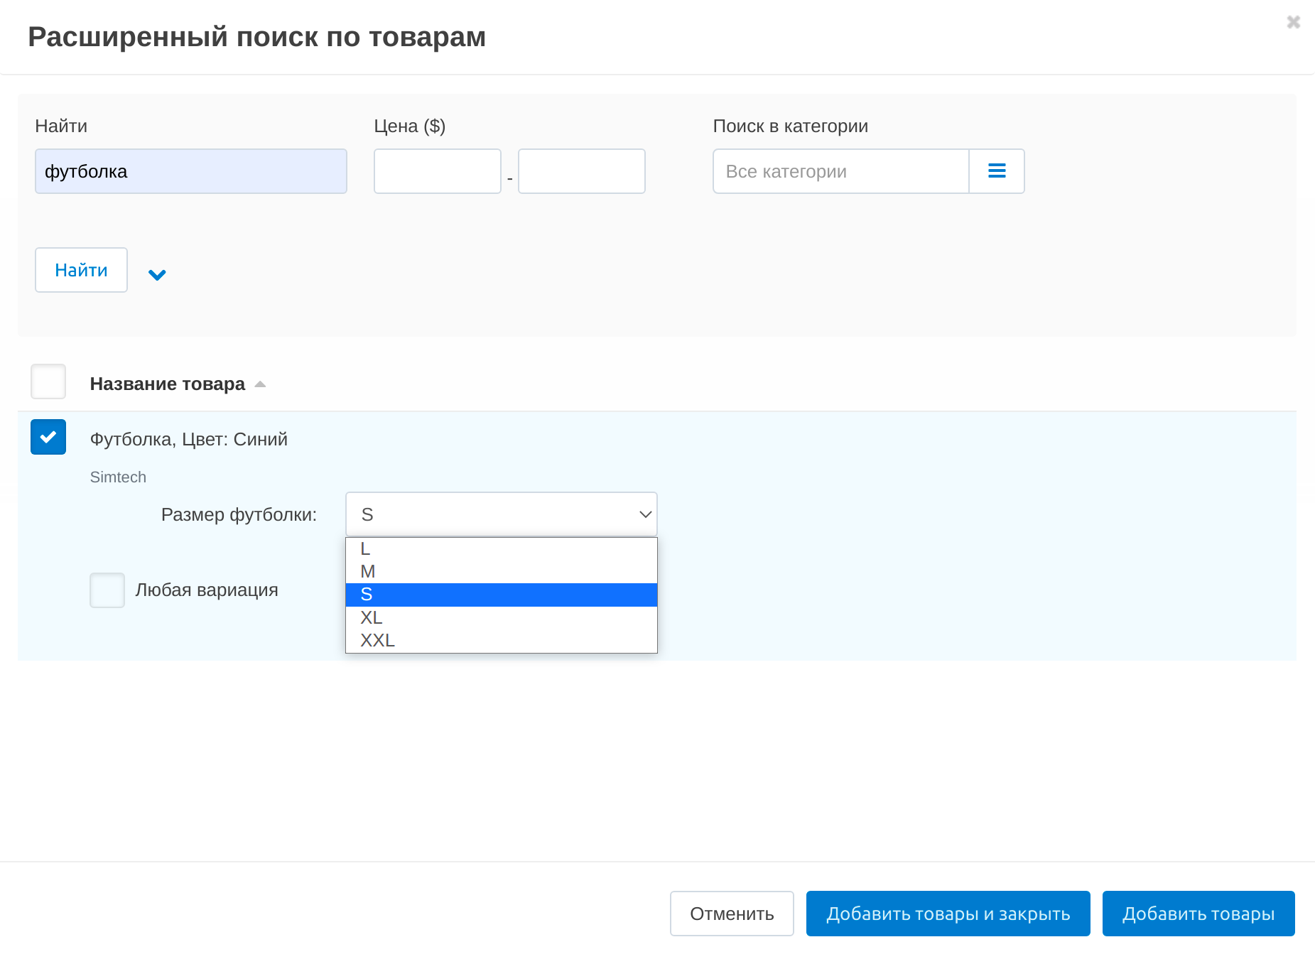Choose size M option

(501, 571)
